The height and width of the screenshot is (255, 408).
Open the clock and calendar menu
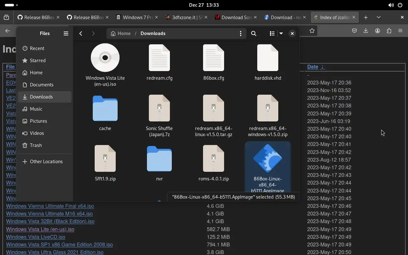[x=204, y=5]
